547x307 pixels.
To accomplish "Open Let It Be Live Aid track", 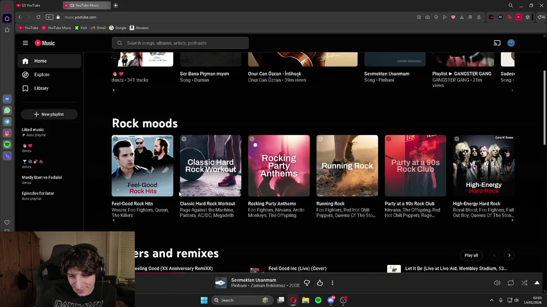I will coord(456,269).
